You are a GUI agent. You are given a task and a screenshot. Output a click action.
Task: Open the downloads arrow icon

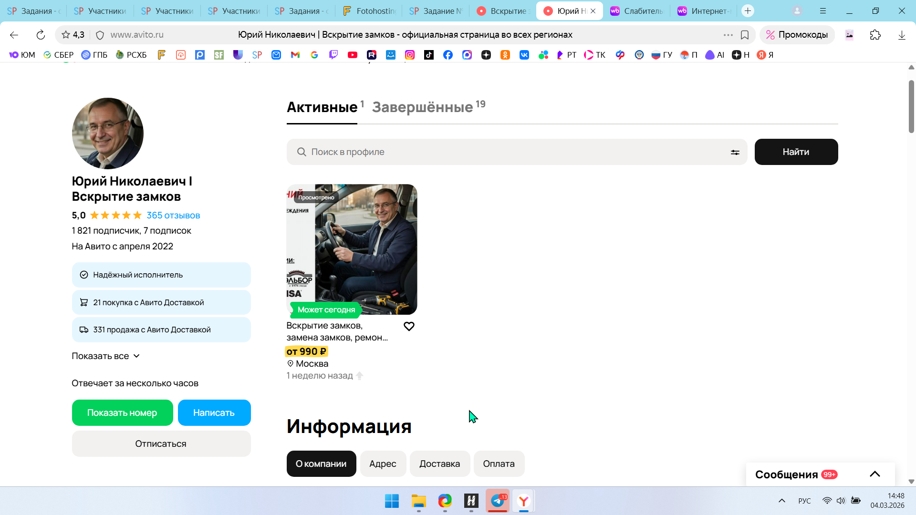pyautogui.click(x=901, y=35)
